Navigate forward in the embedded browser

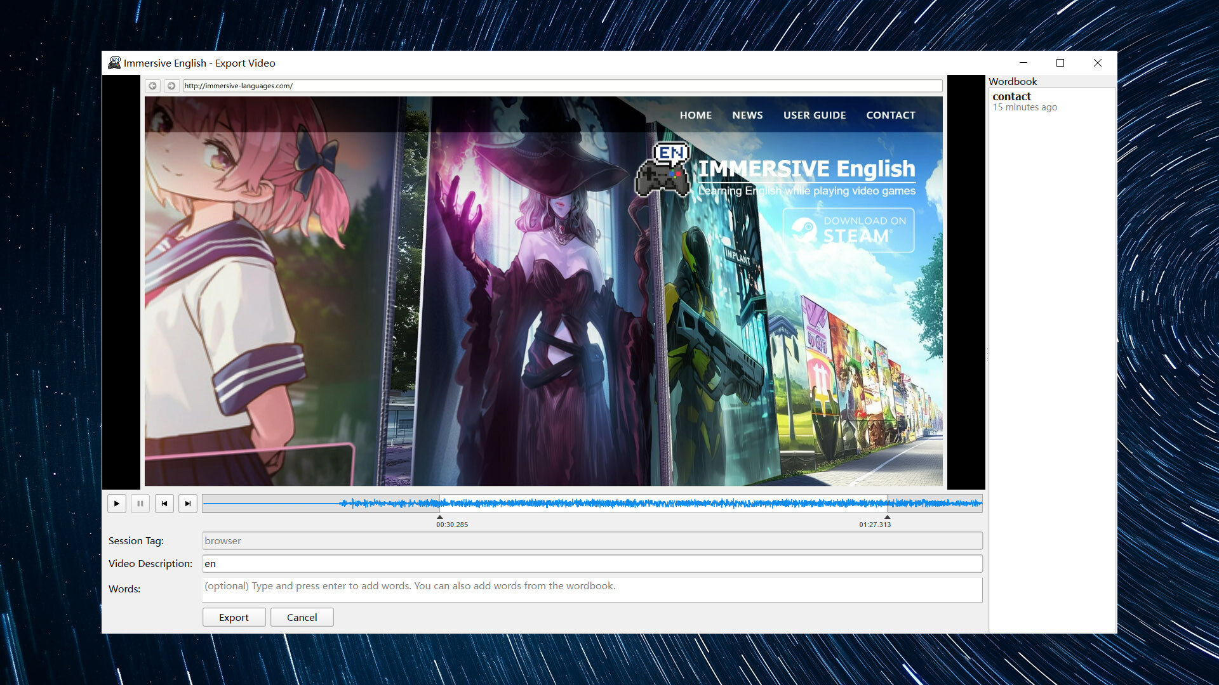[x=171, y=85]
